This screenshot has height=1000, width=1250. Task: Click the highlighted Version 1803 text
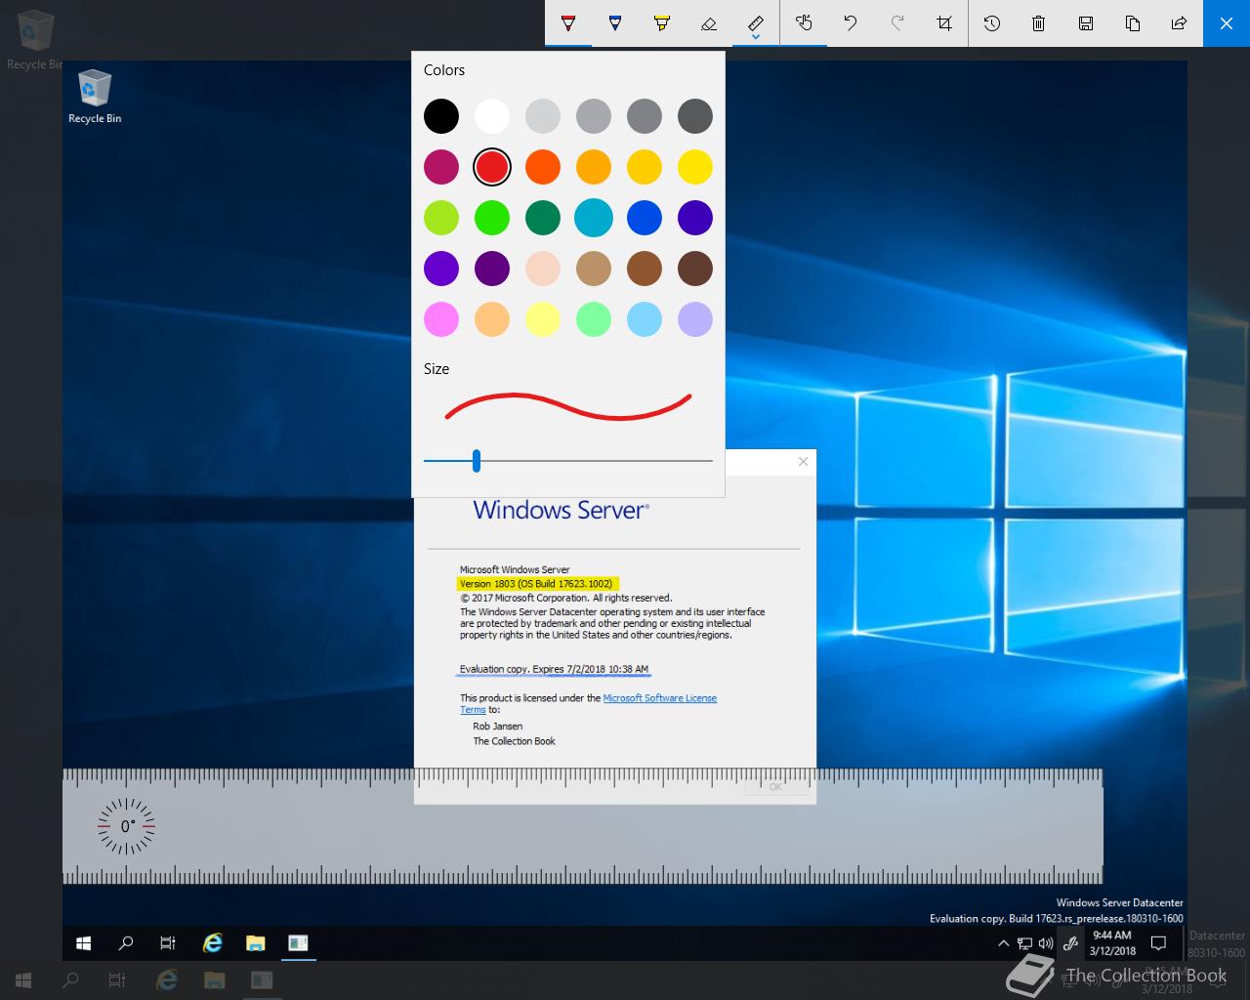coord(536,584)
